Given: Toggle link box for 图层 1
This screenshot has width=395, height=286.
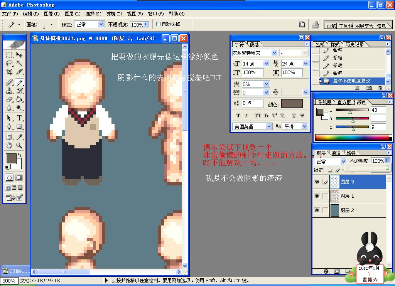Looking at the screenshot, I should [x=326, y=196].
